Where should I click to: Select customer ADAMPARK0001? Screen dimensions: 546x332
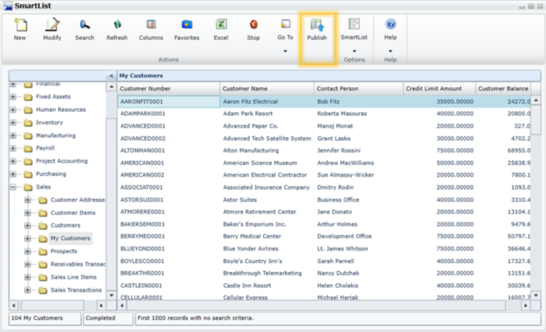(x=143, y=113)
